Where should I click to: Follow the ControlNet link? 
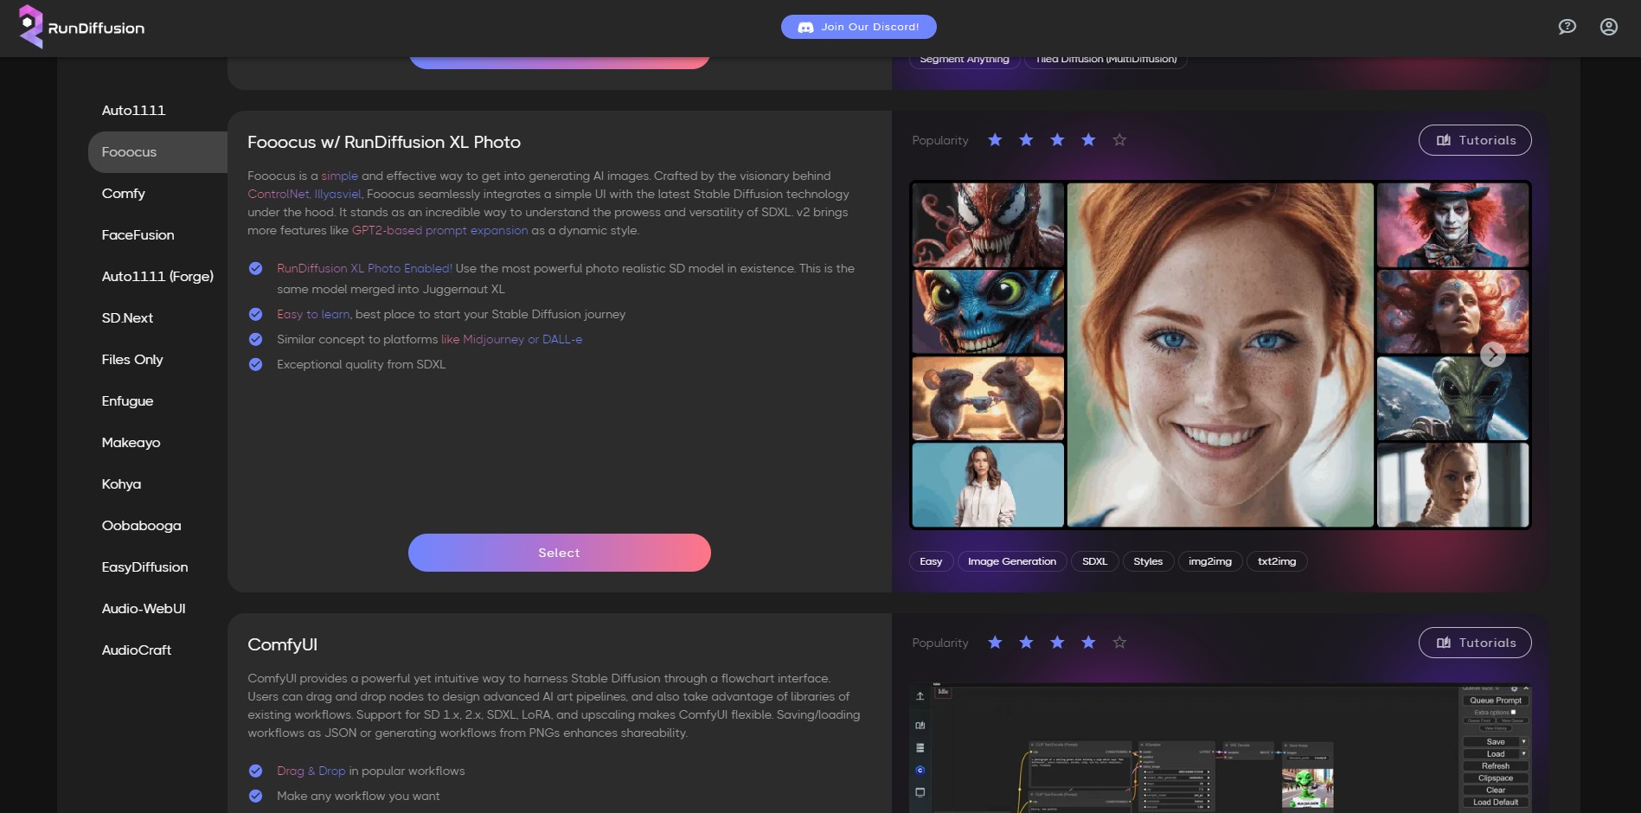pos(279,194)
